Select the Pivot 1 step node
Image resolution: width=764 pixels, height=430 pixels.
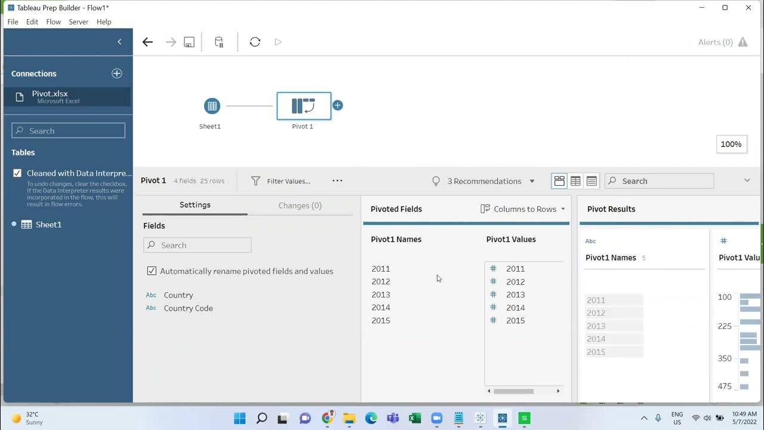coord(304,106)
